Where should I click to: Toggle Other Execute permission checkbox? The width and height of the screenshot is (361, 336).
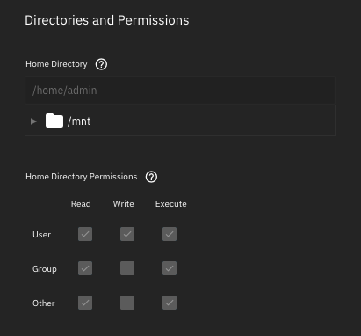[170, 303]
